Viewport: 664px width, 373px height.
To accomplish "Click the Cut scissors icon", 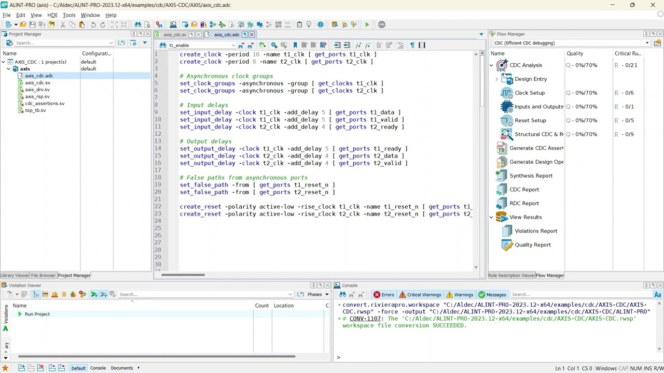I will (x=63, y=24).
